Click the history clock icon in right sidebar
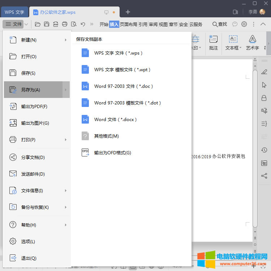Viewport: 271px width, 271px height. [x=264, y=150]
